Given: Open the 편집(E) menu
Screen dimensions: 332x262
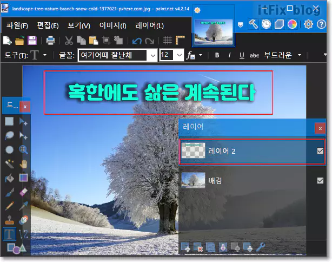Looking at the screenshot, I should [48, 25].
